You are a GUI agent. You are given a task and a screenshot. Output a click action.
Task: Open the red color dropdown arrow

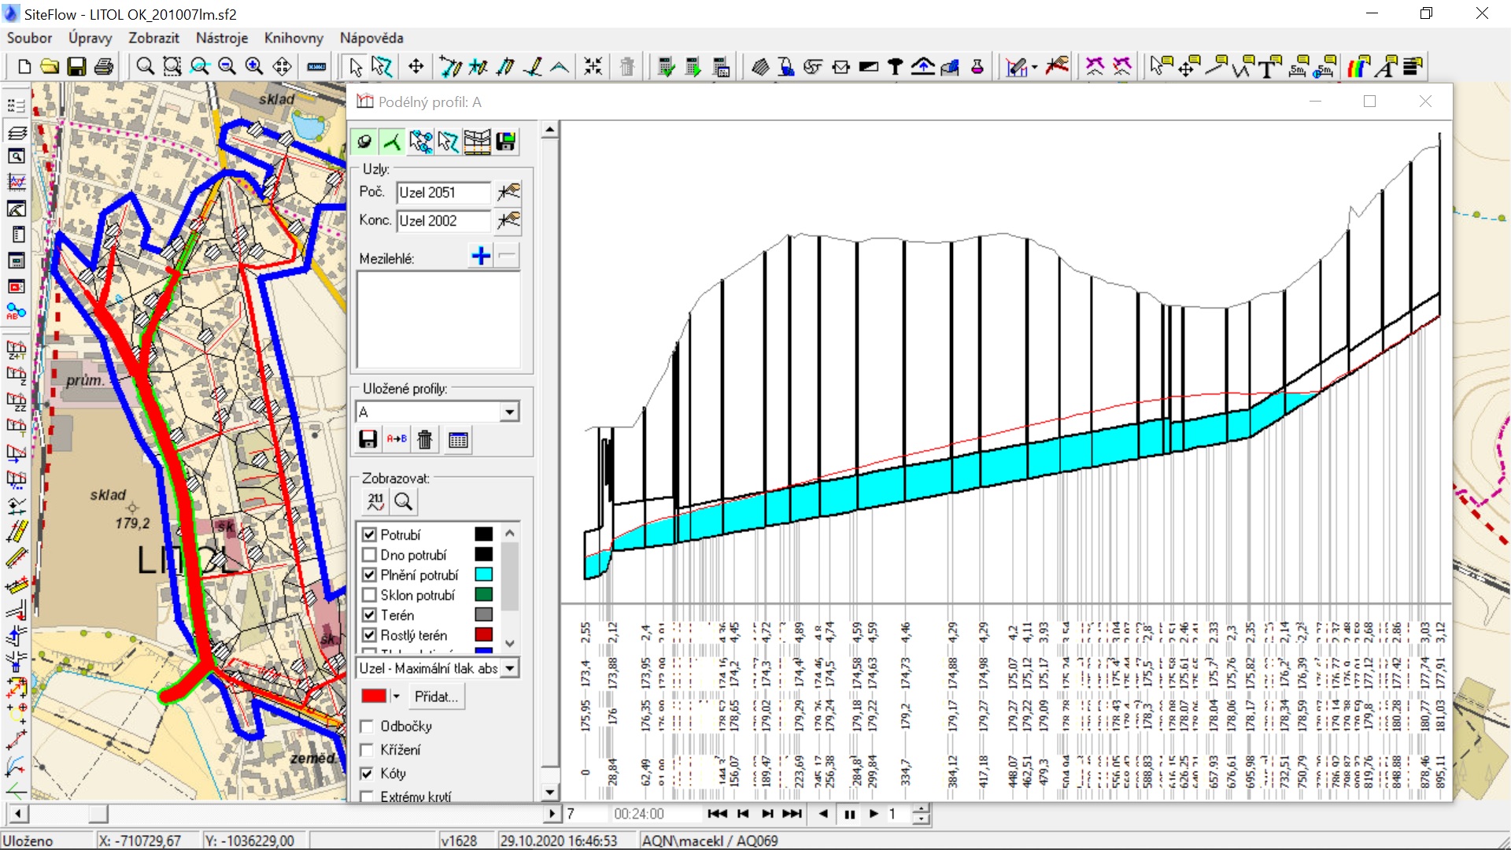pos(397,697)
